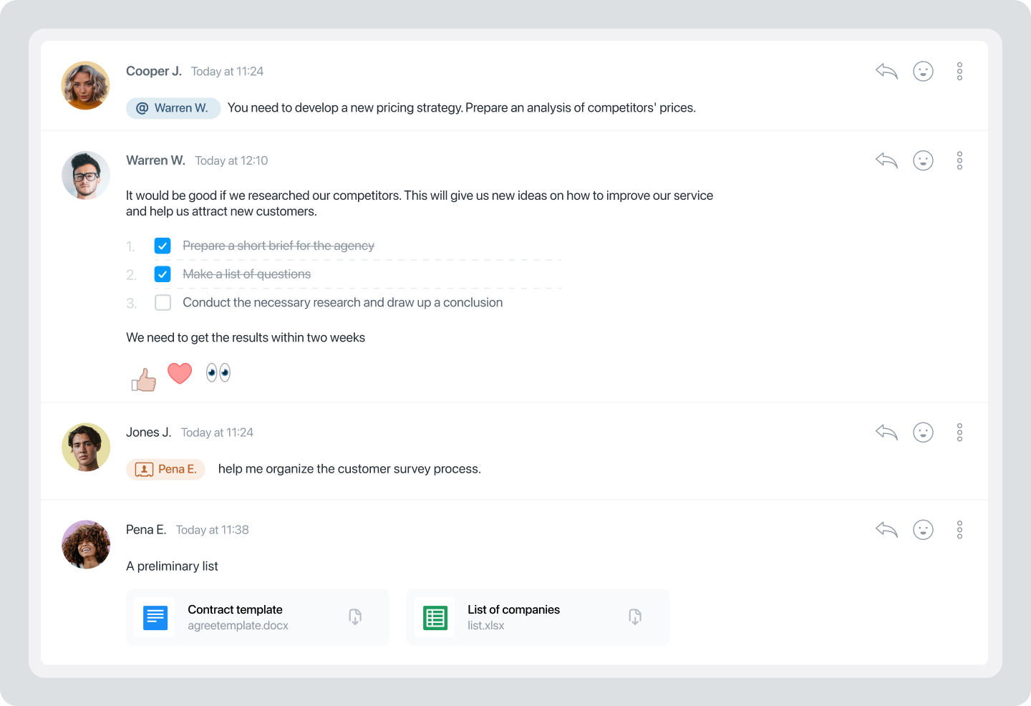Click the @ Warren W. mention tag
Image resolution: width=1031 pixels, height=706 pixels.
pyautogui.click(x=173, y=108)
